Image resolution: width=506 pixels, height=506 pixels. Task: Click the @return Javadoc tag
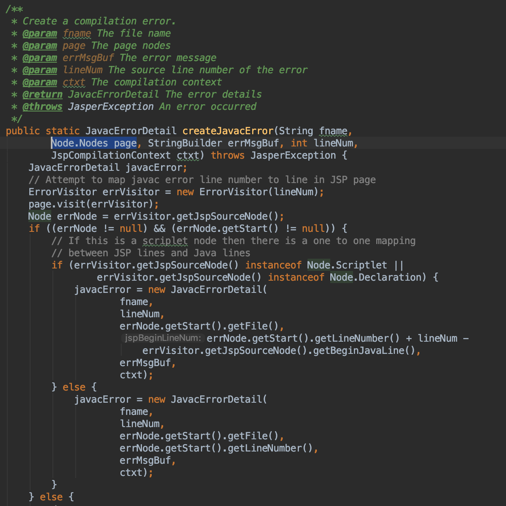click(x=42, y=94)
